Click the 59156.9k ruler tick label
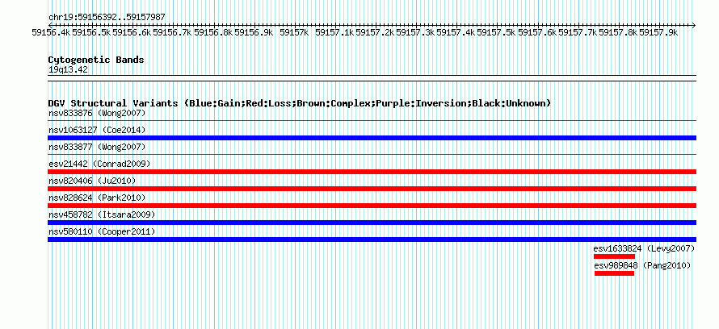Viewport: 719px width, 329px height. 254,32
